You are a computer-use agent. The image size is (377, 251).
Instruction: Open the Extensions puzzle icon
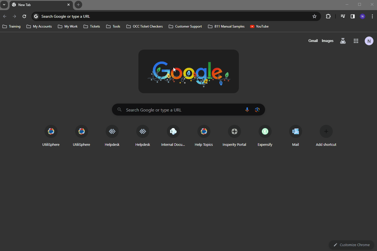pyautogui.click(x=328, y=16)
